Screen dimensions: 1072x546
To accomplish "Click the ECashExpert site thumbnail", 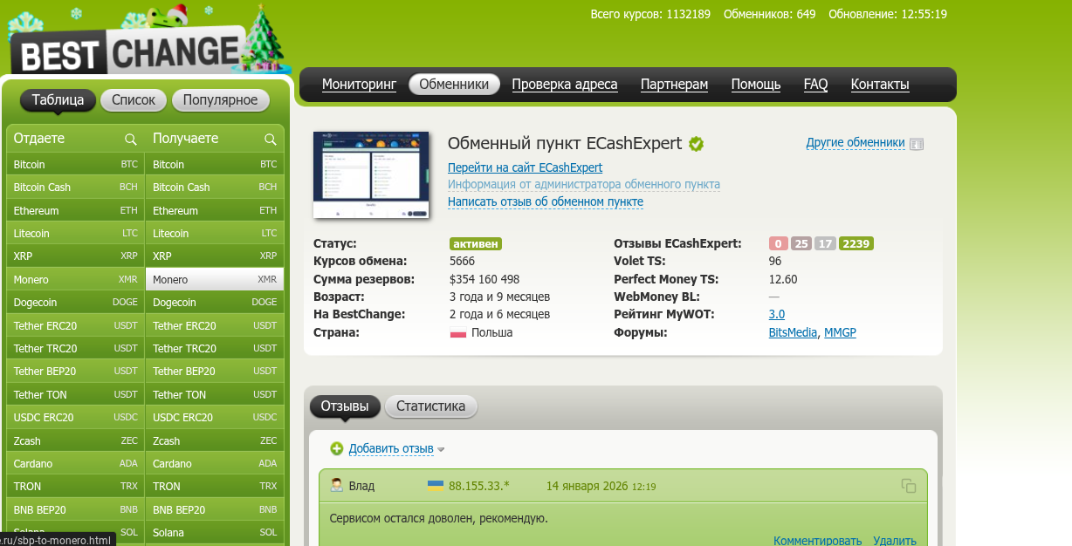I will click(x=371, y=175).
